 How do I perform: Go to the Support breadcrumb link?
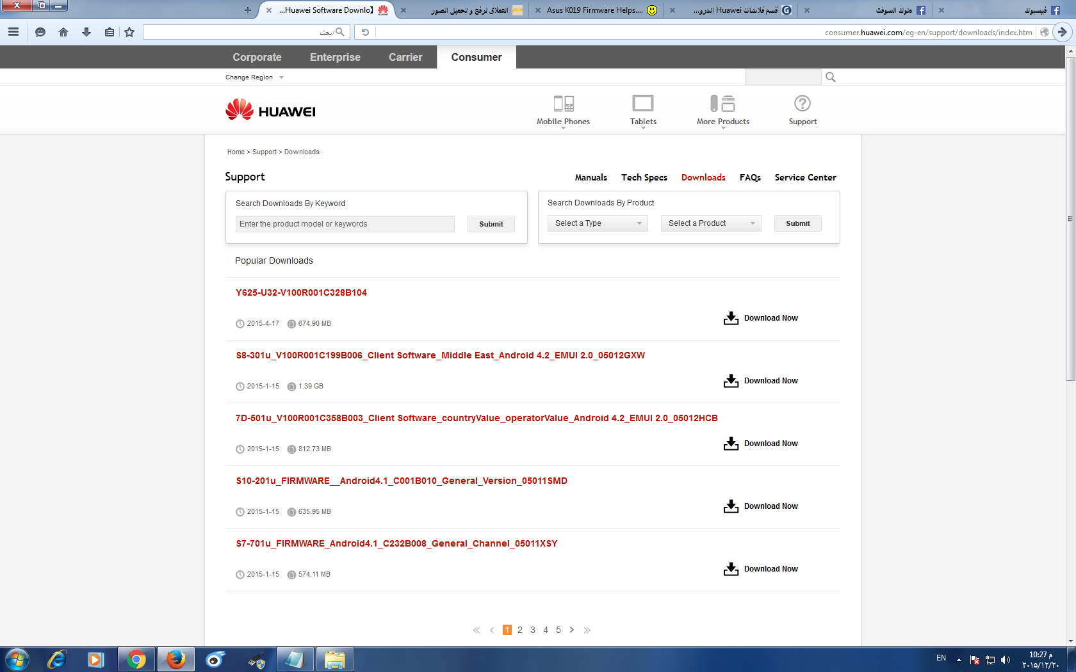(x=265, y=152)
